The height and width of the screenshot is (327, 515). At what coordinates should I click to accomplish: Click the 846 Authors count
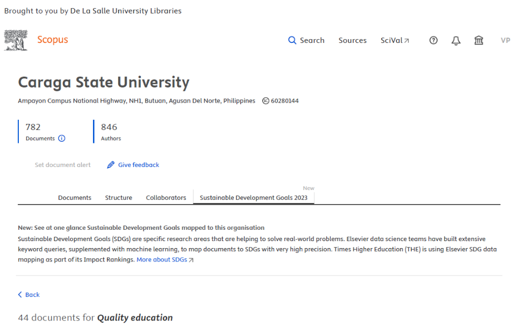109,127
